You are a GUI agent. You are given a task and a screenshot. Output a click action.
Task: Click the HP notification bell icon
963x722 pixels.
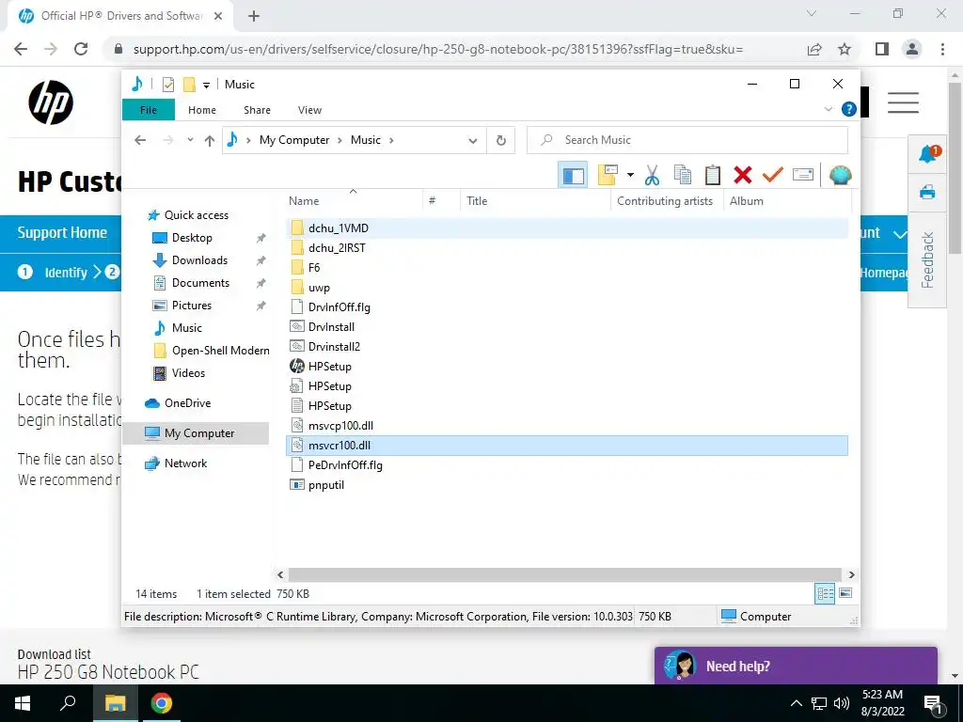[x=928, y=153]
